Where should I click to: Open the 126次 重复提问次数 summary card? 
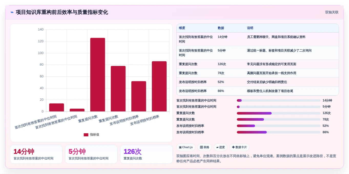146,154
